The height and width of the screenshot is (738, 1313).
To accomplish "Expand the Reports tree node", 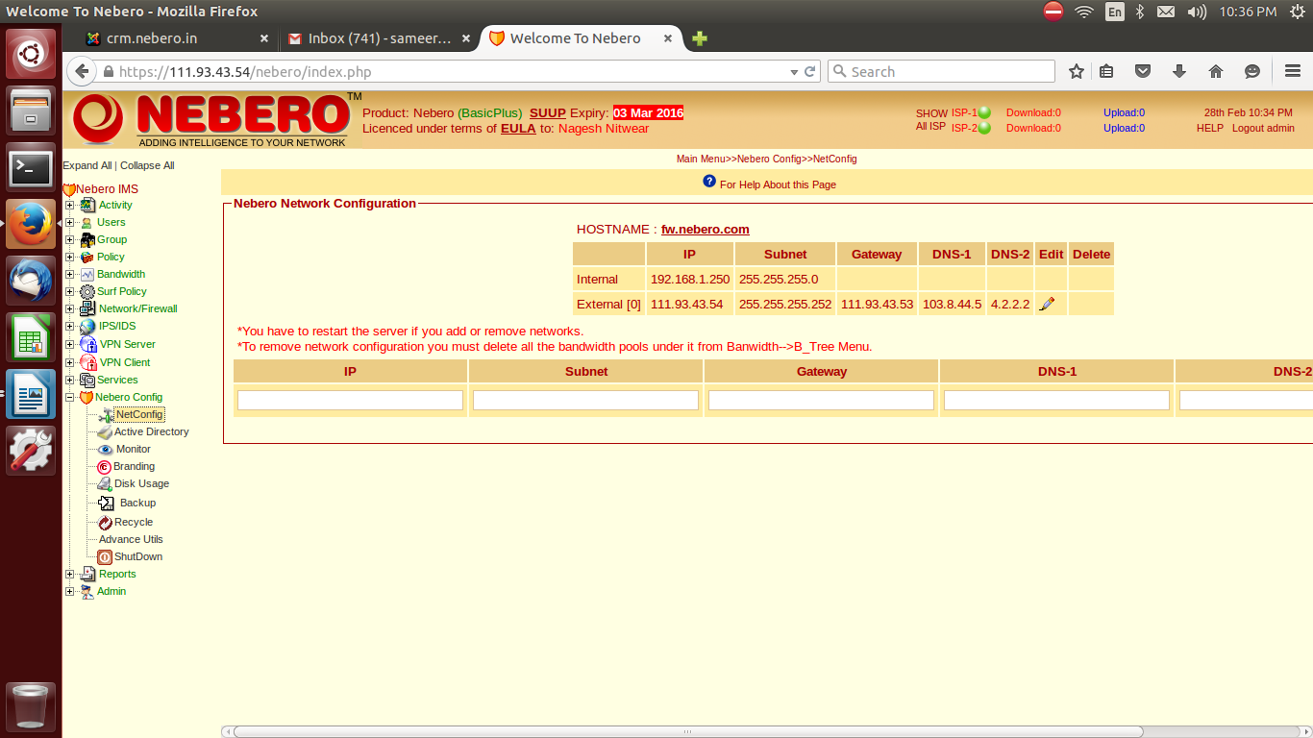I will pyautogui.click(x=69, y=574).
